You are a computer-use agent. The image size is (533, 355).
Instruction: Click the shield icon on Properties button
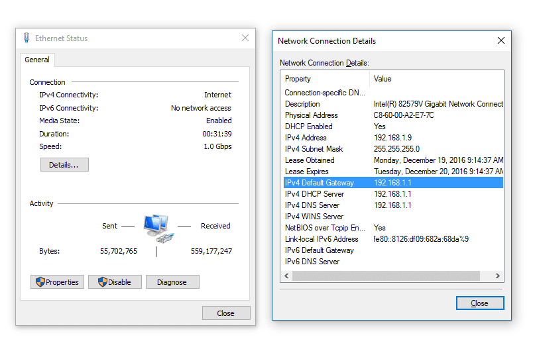pyautogui.click(x=40, y=281)
